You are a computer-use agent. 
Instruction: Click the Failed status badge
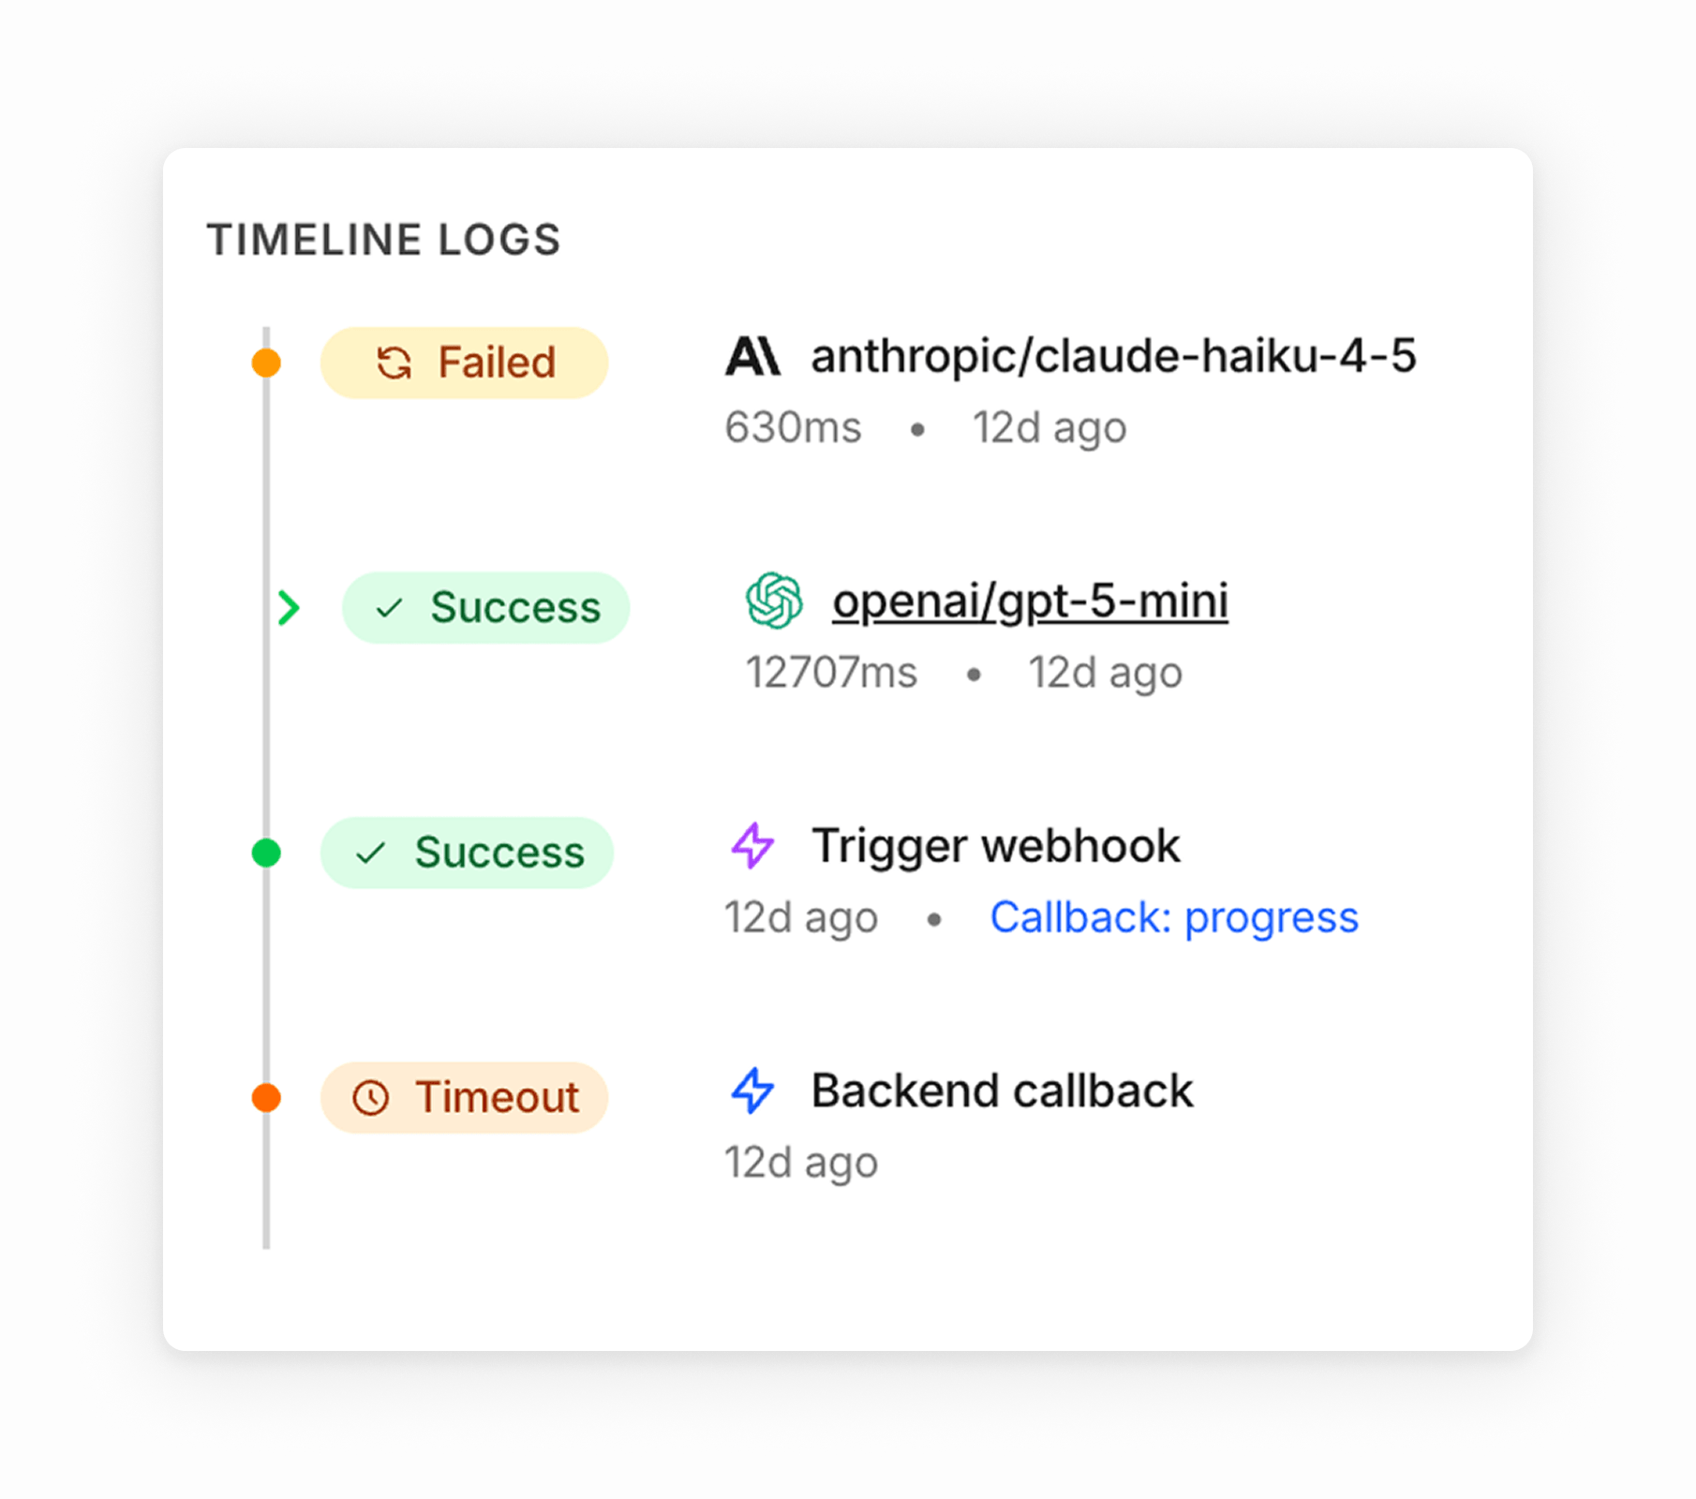tap(465, 363)
